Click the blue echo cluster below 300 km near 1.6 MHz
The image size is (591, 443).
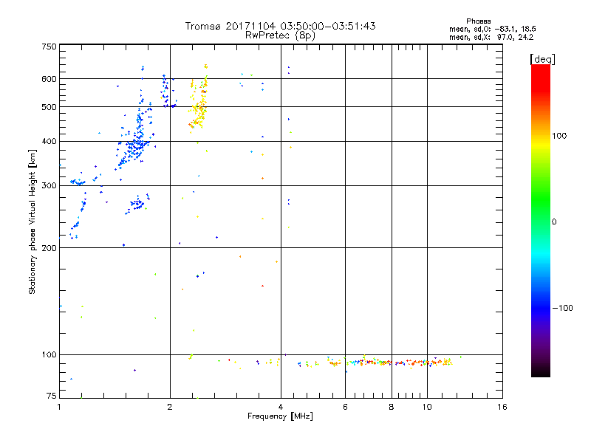click(137, 205)
